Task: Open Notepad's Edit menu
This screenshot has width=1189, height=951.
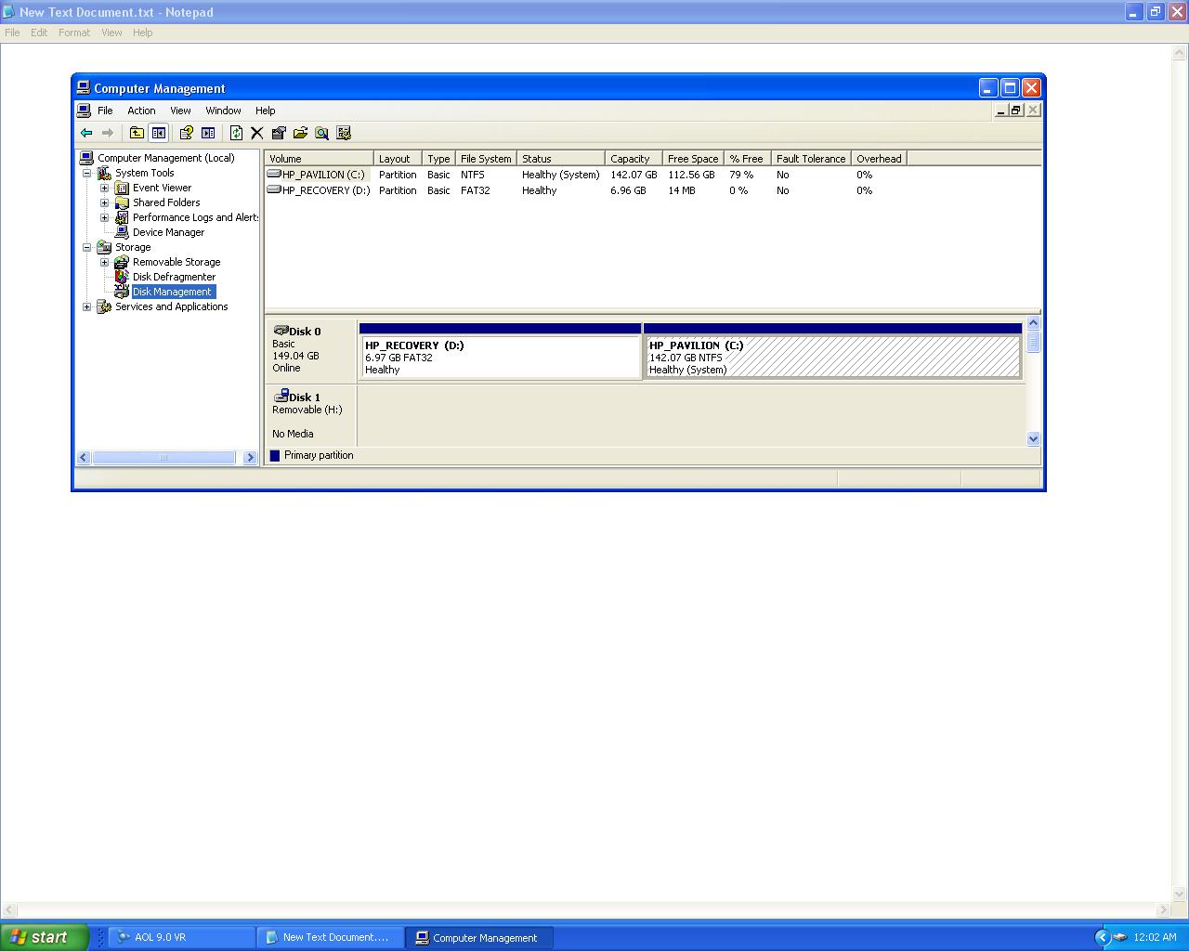Action: (39, 33)
